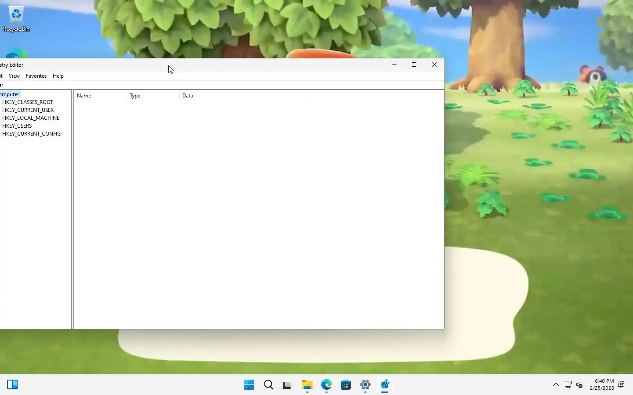Launch Microsoft Edge from the taskbar
The width and height of the screenshot is (633, 395).
click(x=326, y=385)
